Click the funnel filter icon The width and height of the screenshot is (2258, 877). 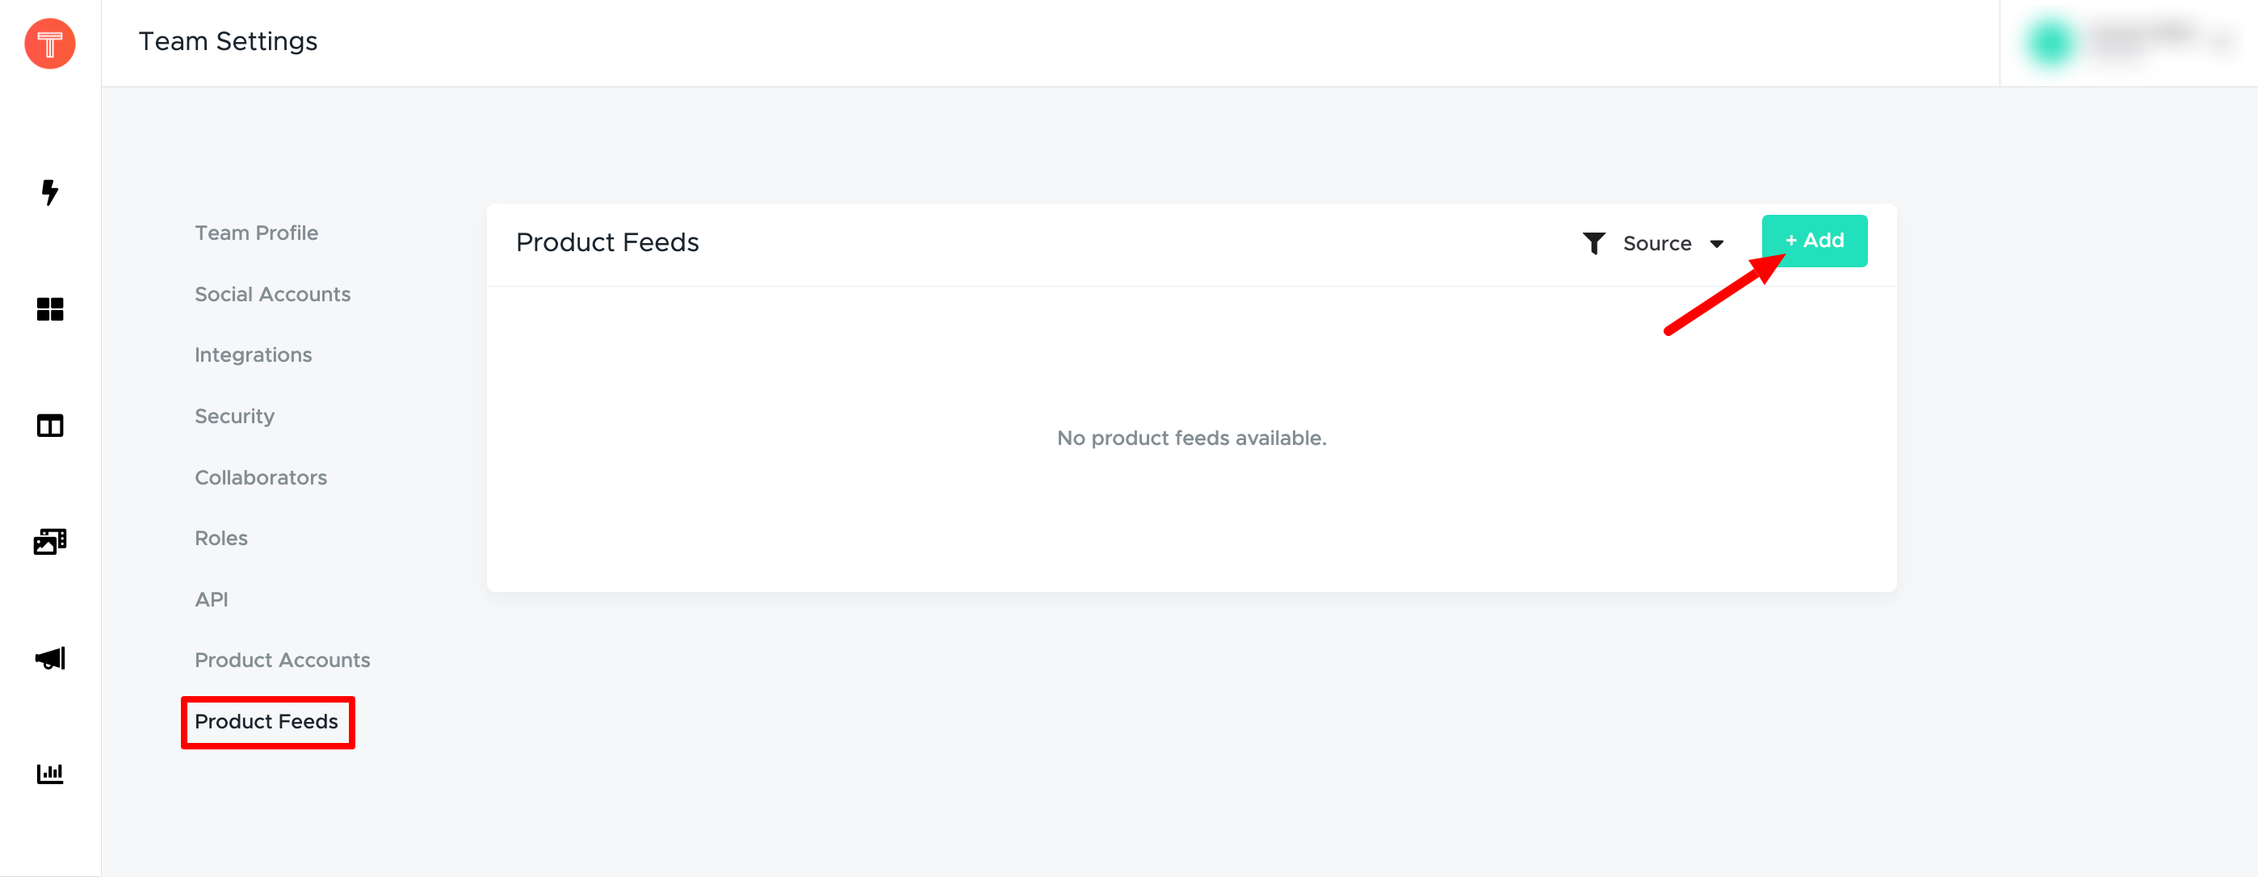pos(1593,244)
